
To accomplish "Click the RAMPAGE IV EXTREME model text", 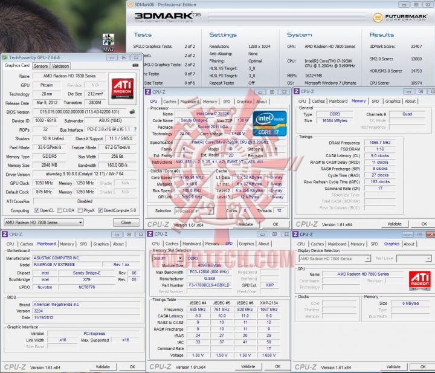I will click(x=54, y=265).
